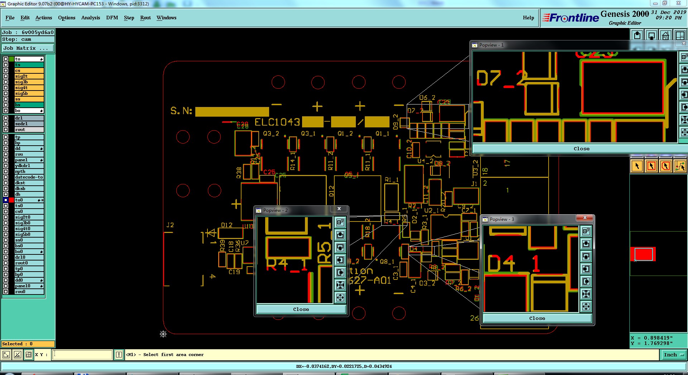The image size is (688, 375).
Task: Open the Analysis menu
Action: (x=91, y=18)
